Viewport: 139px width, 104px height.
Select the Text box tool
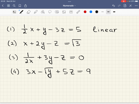coord(71,12)
